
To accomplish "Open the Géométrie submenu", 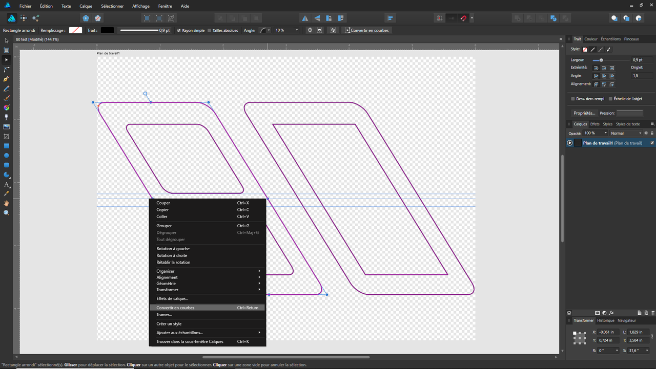I will 207,283.
